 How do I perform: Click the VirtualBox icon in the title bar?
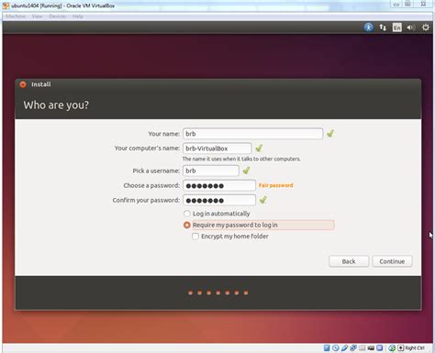(x=6, y=6)
